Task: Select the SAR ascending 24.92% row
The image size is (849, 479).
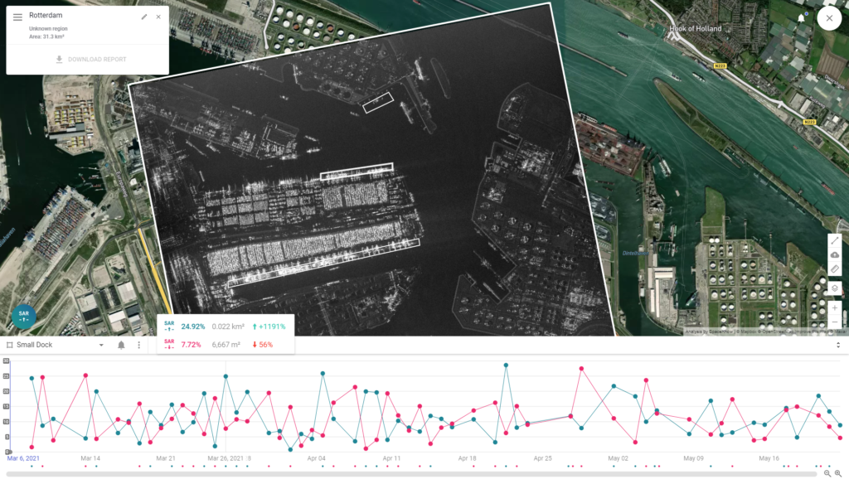Action: tap(226, 327)
